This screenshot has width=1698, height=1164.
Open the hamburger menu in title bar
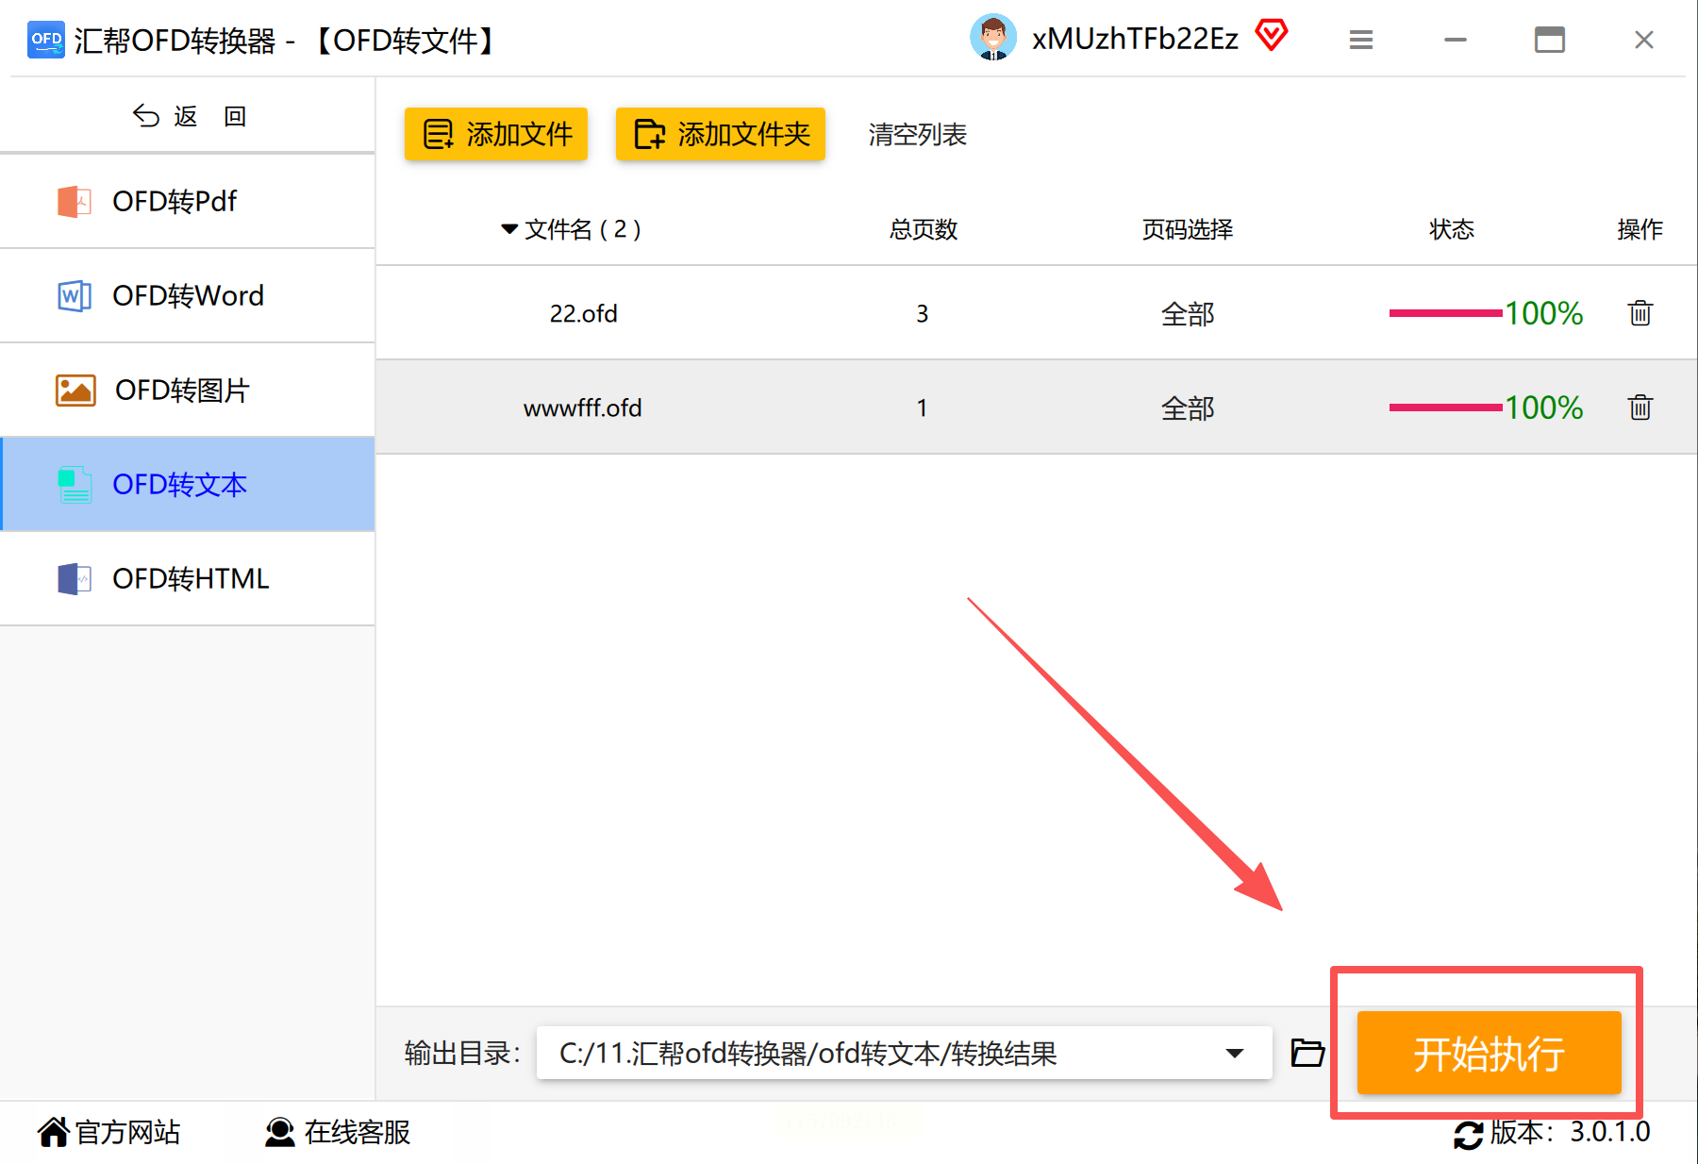1360,40
